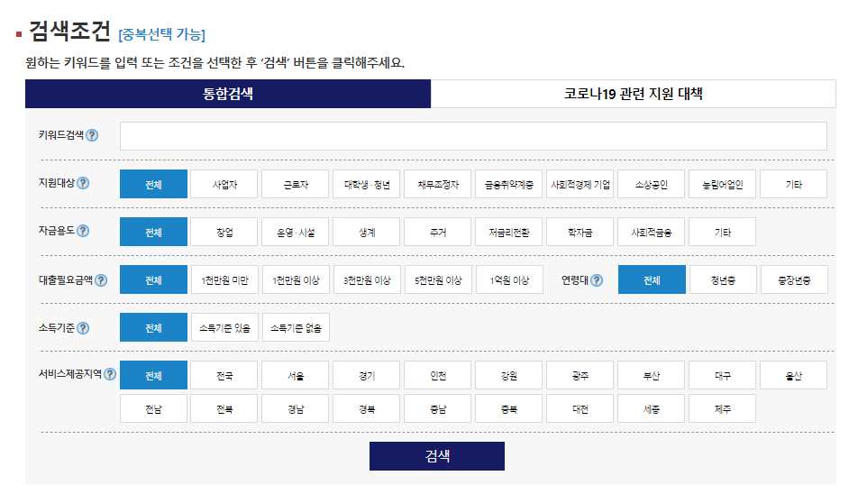Select the 학자금 option
This screenshot has width=849, height=485.
(x=580, y=232)
